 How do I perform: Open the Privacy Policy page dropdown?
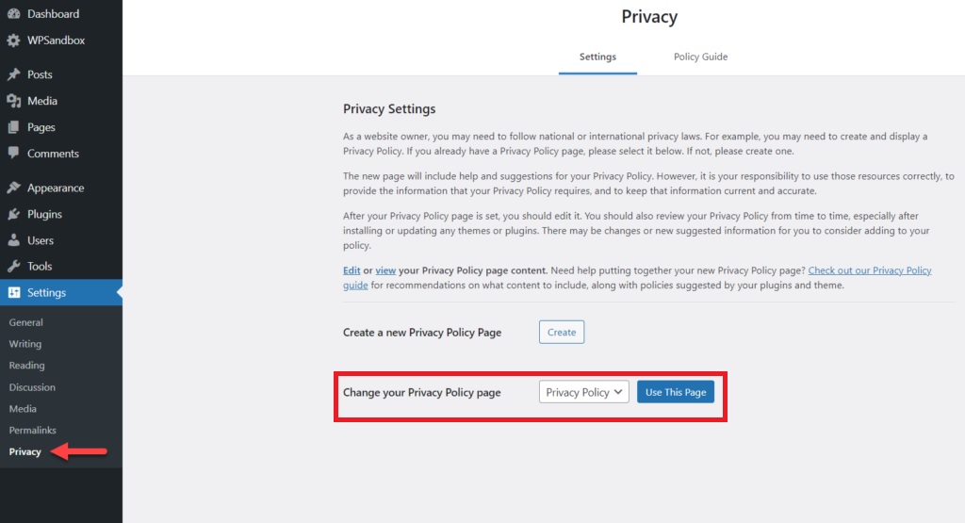tap(583, 392)
